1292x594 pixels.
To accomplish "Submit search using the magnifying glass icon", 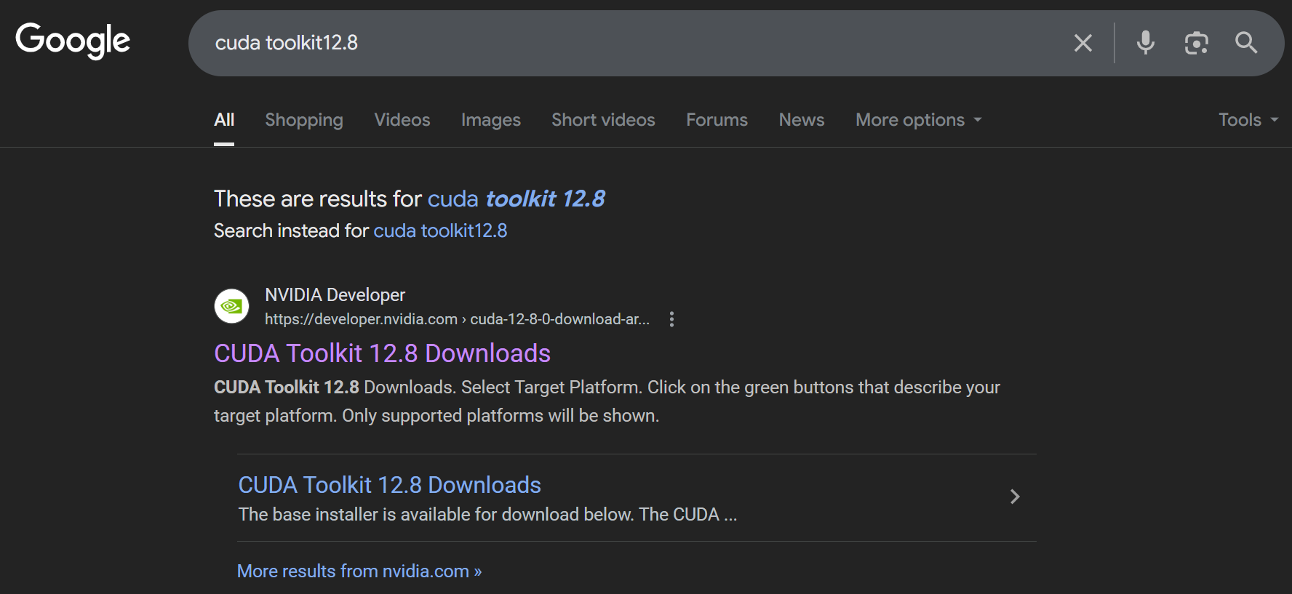I will click(x=1246, y=43).
